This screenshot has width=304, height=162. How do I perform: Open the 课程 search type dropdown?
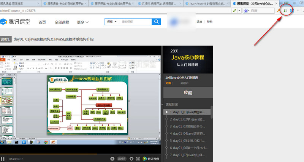click(x=112, y=22)
